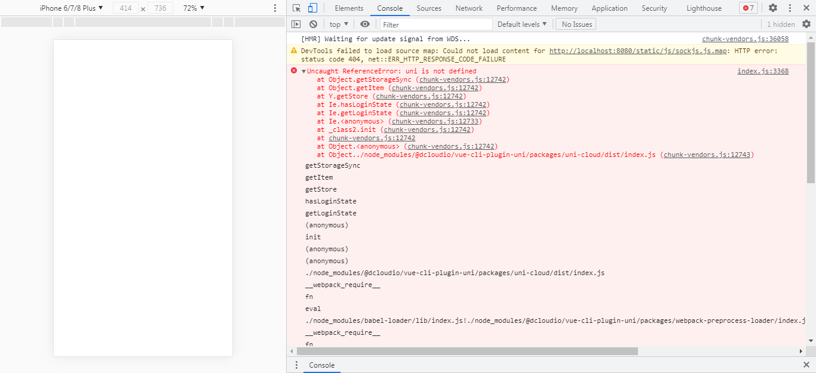816x373 pixels.
Task: Click the No Issues button
Action: pos(576,24)
